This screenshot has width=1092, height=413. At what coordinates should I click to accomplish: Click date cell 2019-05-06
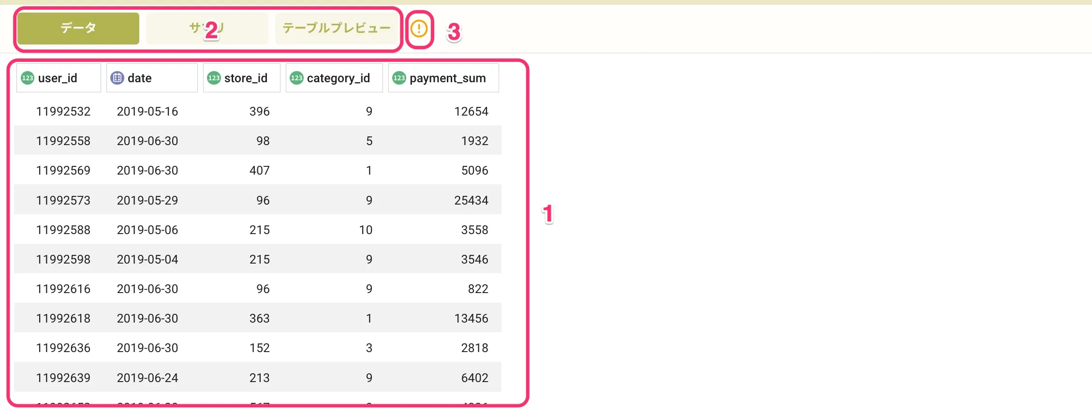click(148, 230)
